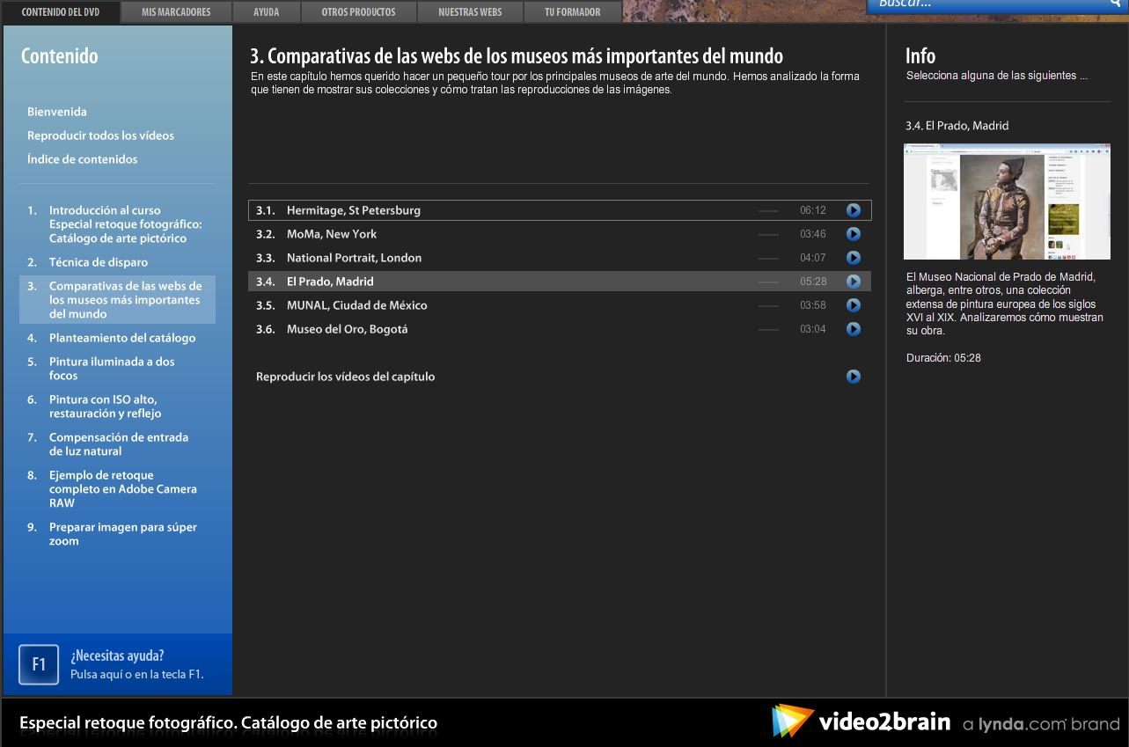
Task: Click the Duración: 05:28 text
Action: [x=943, y=358]
